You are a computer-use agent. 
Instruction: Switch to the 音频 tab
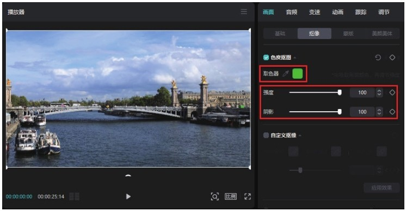pyautogui.click(x=291, y=12)
